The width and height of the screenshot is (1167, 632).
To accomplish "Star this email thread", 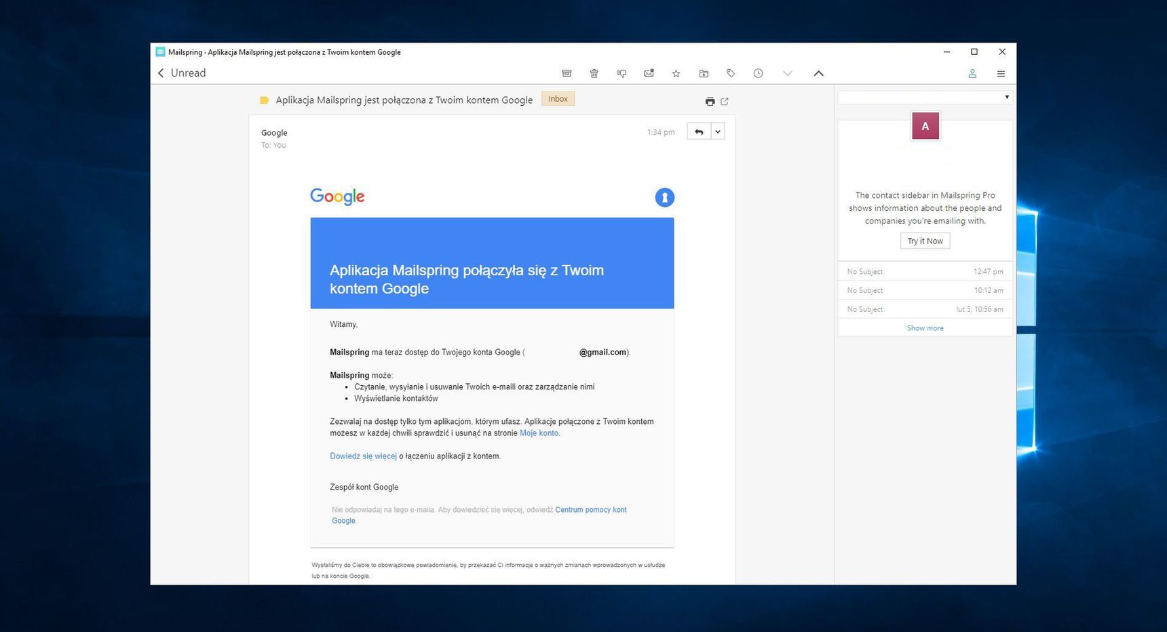I will coord(676,73).
